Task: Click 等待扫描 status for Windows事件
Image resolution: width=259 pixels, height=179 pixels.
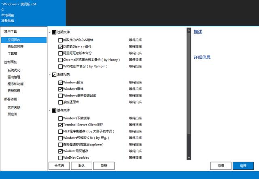Action: 135,89
